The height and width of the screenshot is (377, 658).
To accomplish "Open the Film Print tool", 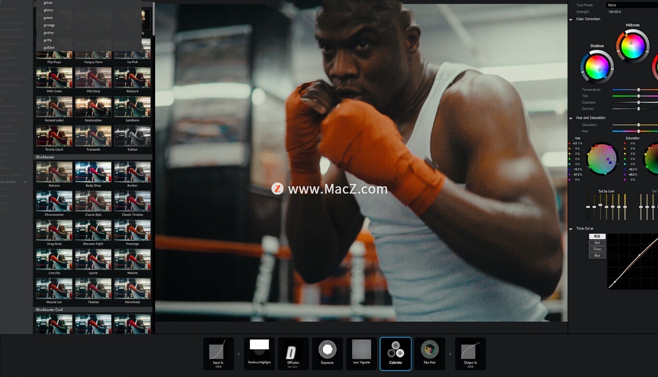I will tap(429, 353).
